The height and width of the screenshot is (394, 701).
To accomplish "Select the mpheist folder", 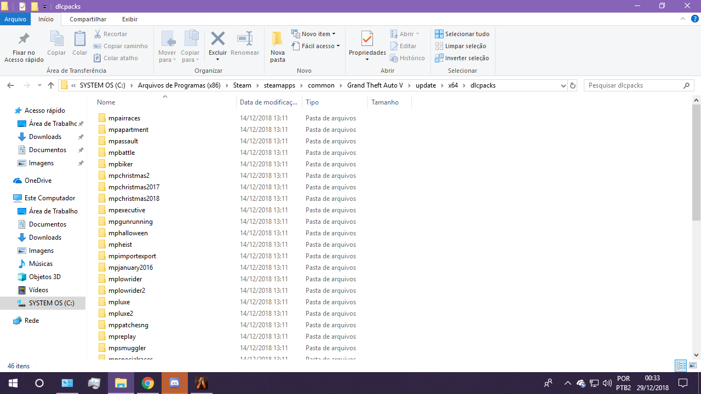I will tap(120, 245).
